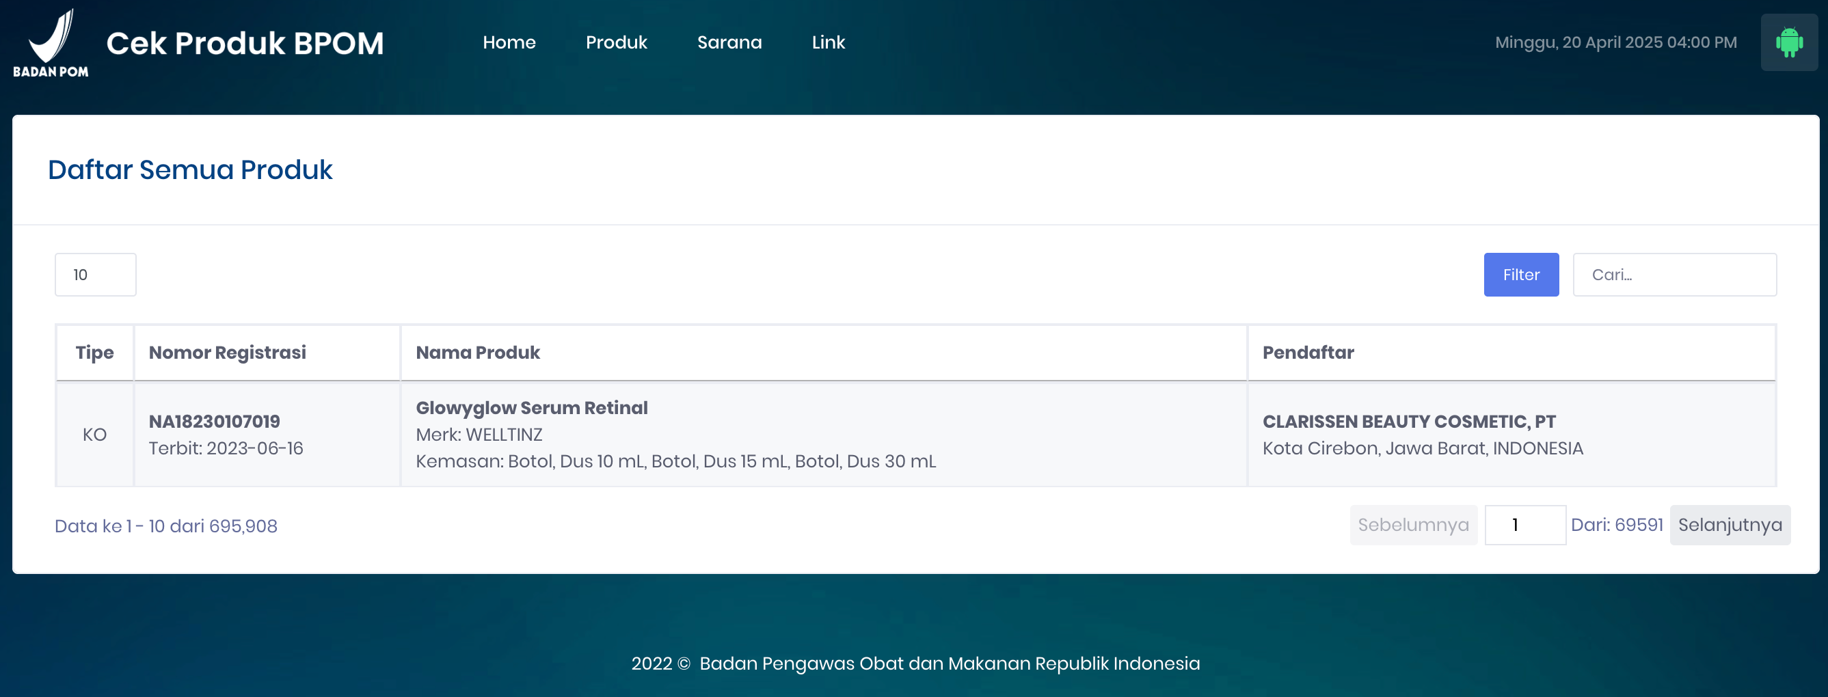
Task: Click registration number NA18230107019
Action: 214,421
